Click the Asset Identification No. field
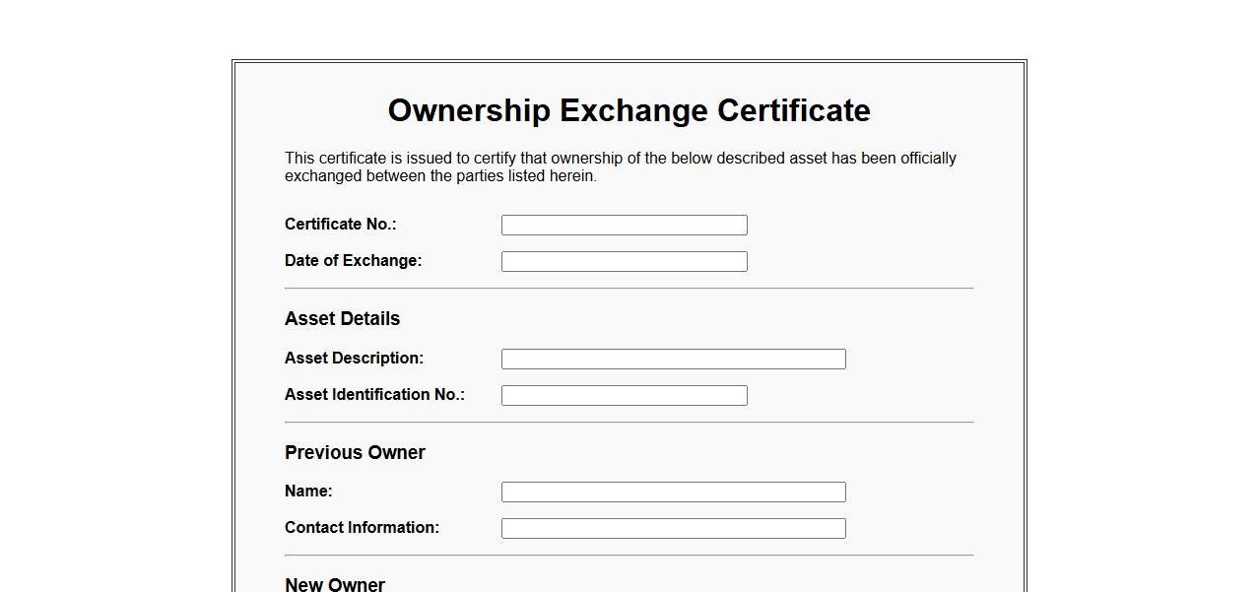 624,395
